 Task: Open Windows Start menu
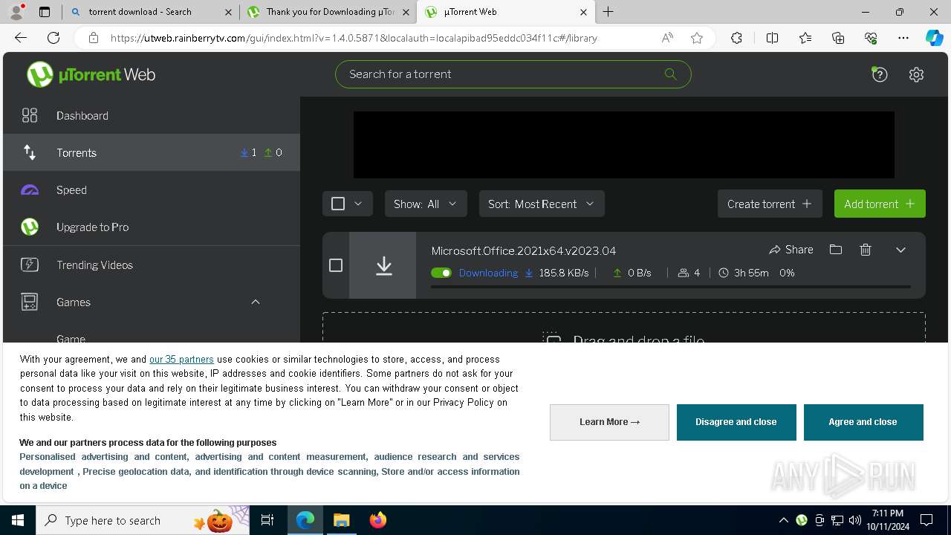coord(18,520)
